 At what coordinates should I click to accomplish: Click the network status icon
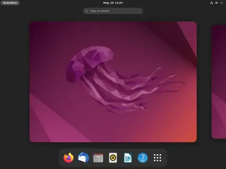[x=212, y=3]
